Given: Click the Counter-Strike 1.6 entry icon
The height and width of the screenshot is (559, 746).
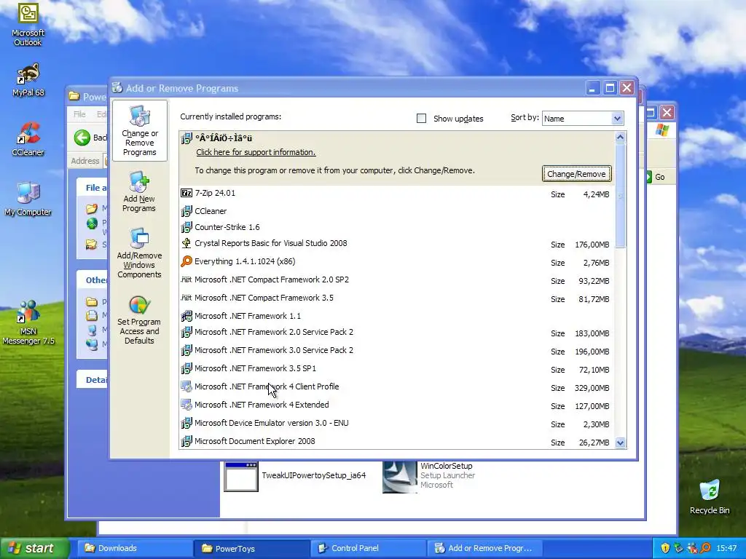Looking at the screenshot, I should pos(186,227).
